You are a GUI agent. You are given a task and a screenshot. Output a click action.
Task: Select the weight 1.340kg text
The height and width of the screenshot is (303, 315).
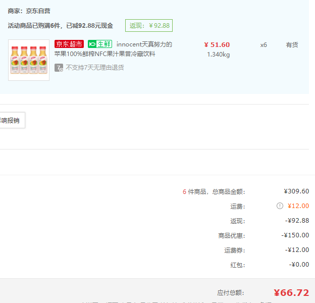coord(219,55)
